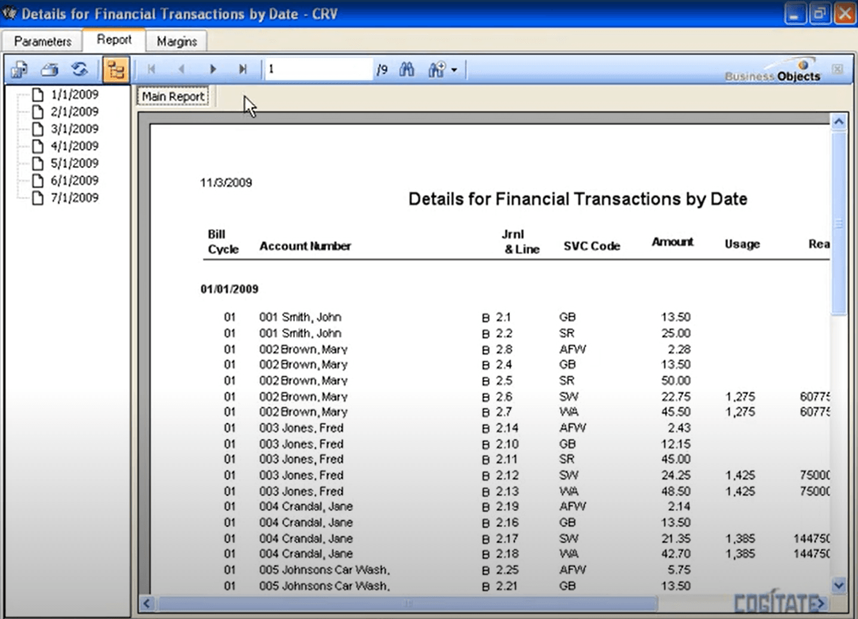Click amount 25.00 for Smith, John

(x=676, y=333)
